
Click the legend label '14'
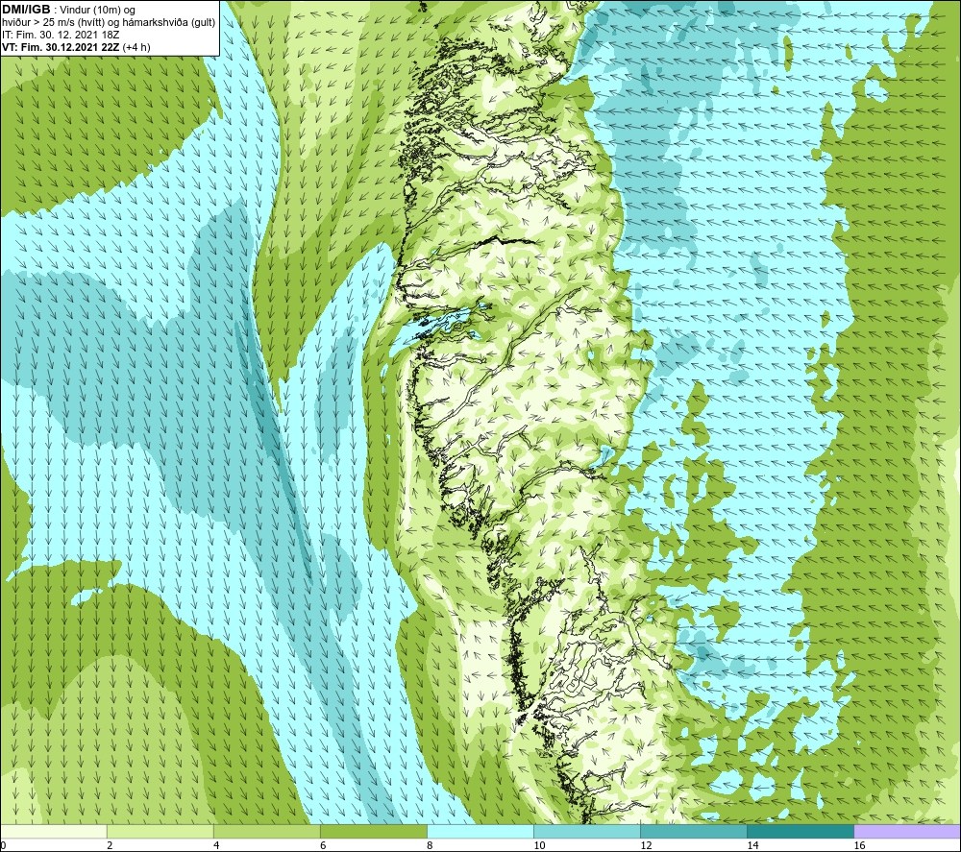click(x=752, y=846)
